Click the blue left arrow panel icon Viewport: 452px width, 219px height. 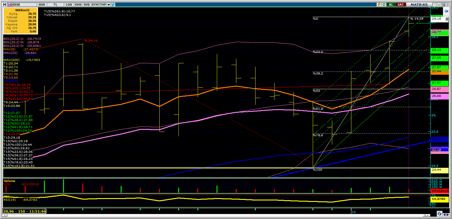(x=446, y=11)
